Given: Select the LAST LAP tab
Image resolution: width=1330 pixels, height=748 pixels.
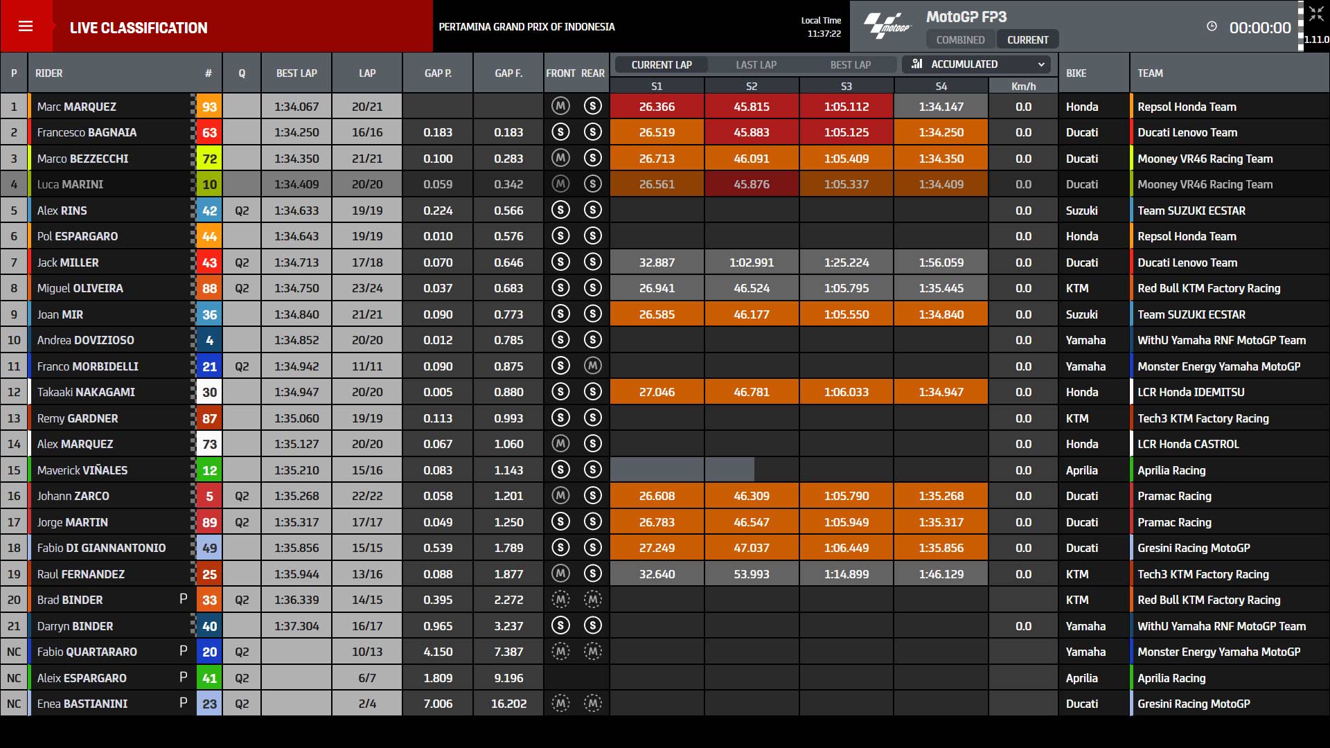Looking at the screenshot, I should (756, 64).
